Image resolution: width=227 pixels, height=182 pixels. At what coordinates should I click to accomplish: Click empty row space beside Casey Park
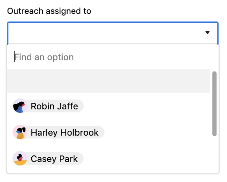point(146,159)
